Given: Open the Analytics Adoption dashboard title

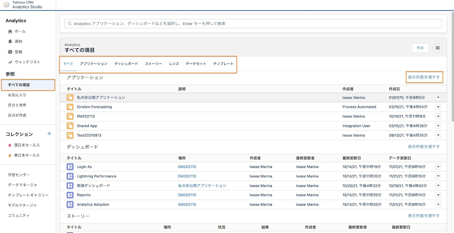Looking at the screenshot, I should [93, 204].
